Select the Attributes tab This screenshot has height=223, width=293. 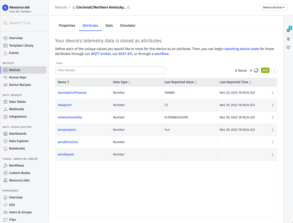90,26
